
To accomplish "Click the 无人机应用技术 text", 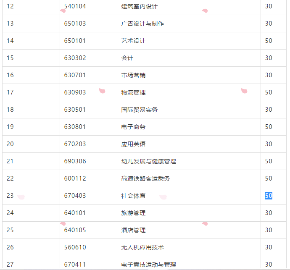I will pos(142,247).
